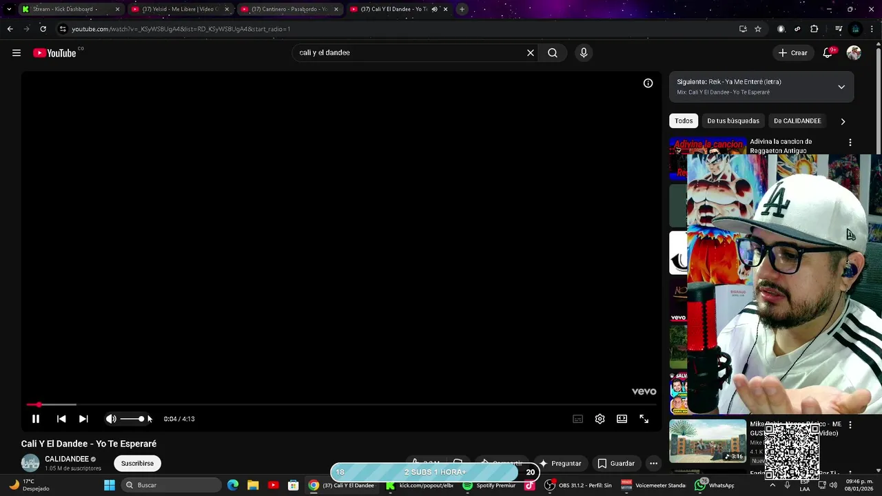Select the Todos filter chip

click(x=684, y=121)
